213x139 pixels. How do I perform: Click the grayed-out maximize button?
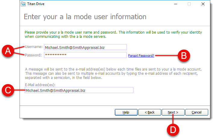click(x=189, y=4)
